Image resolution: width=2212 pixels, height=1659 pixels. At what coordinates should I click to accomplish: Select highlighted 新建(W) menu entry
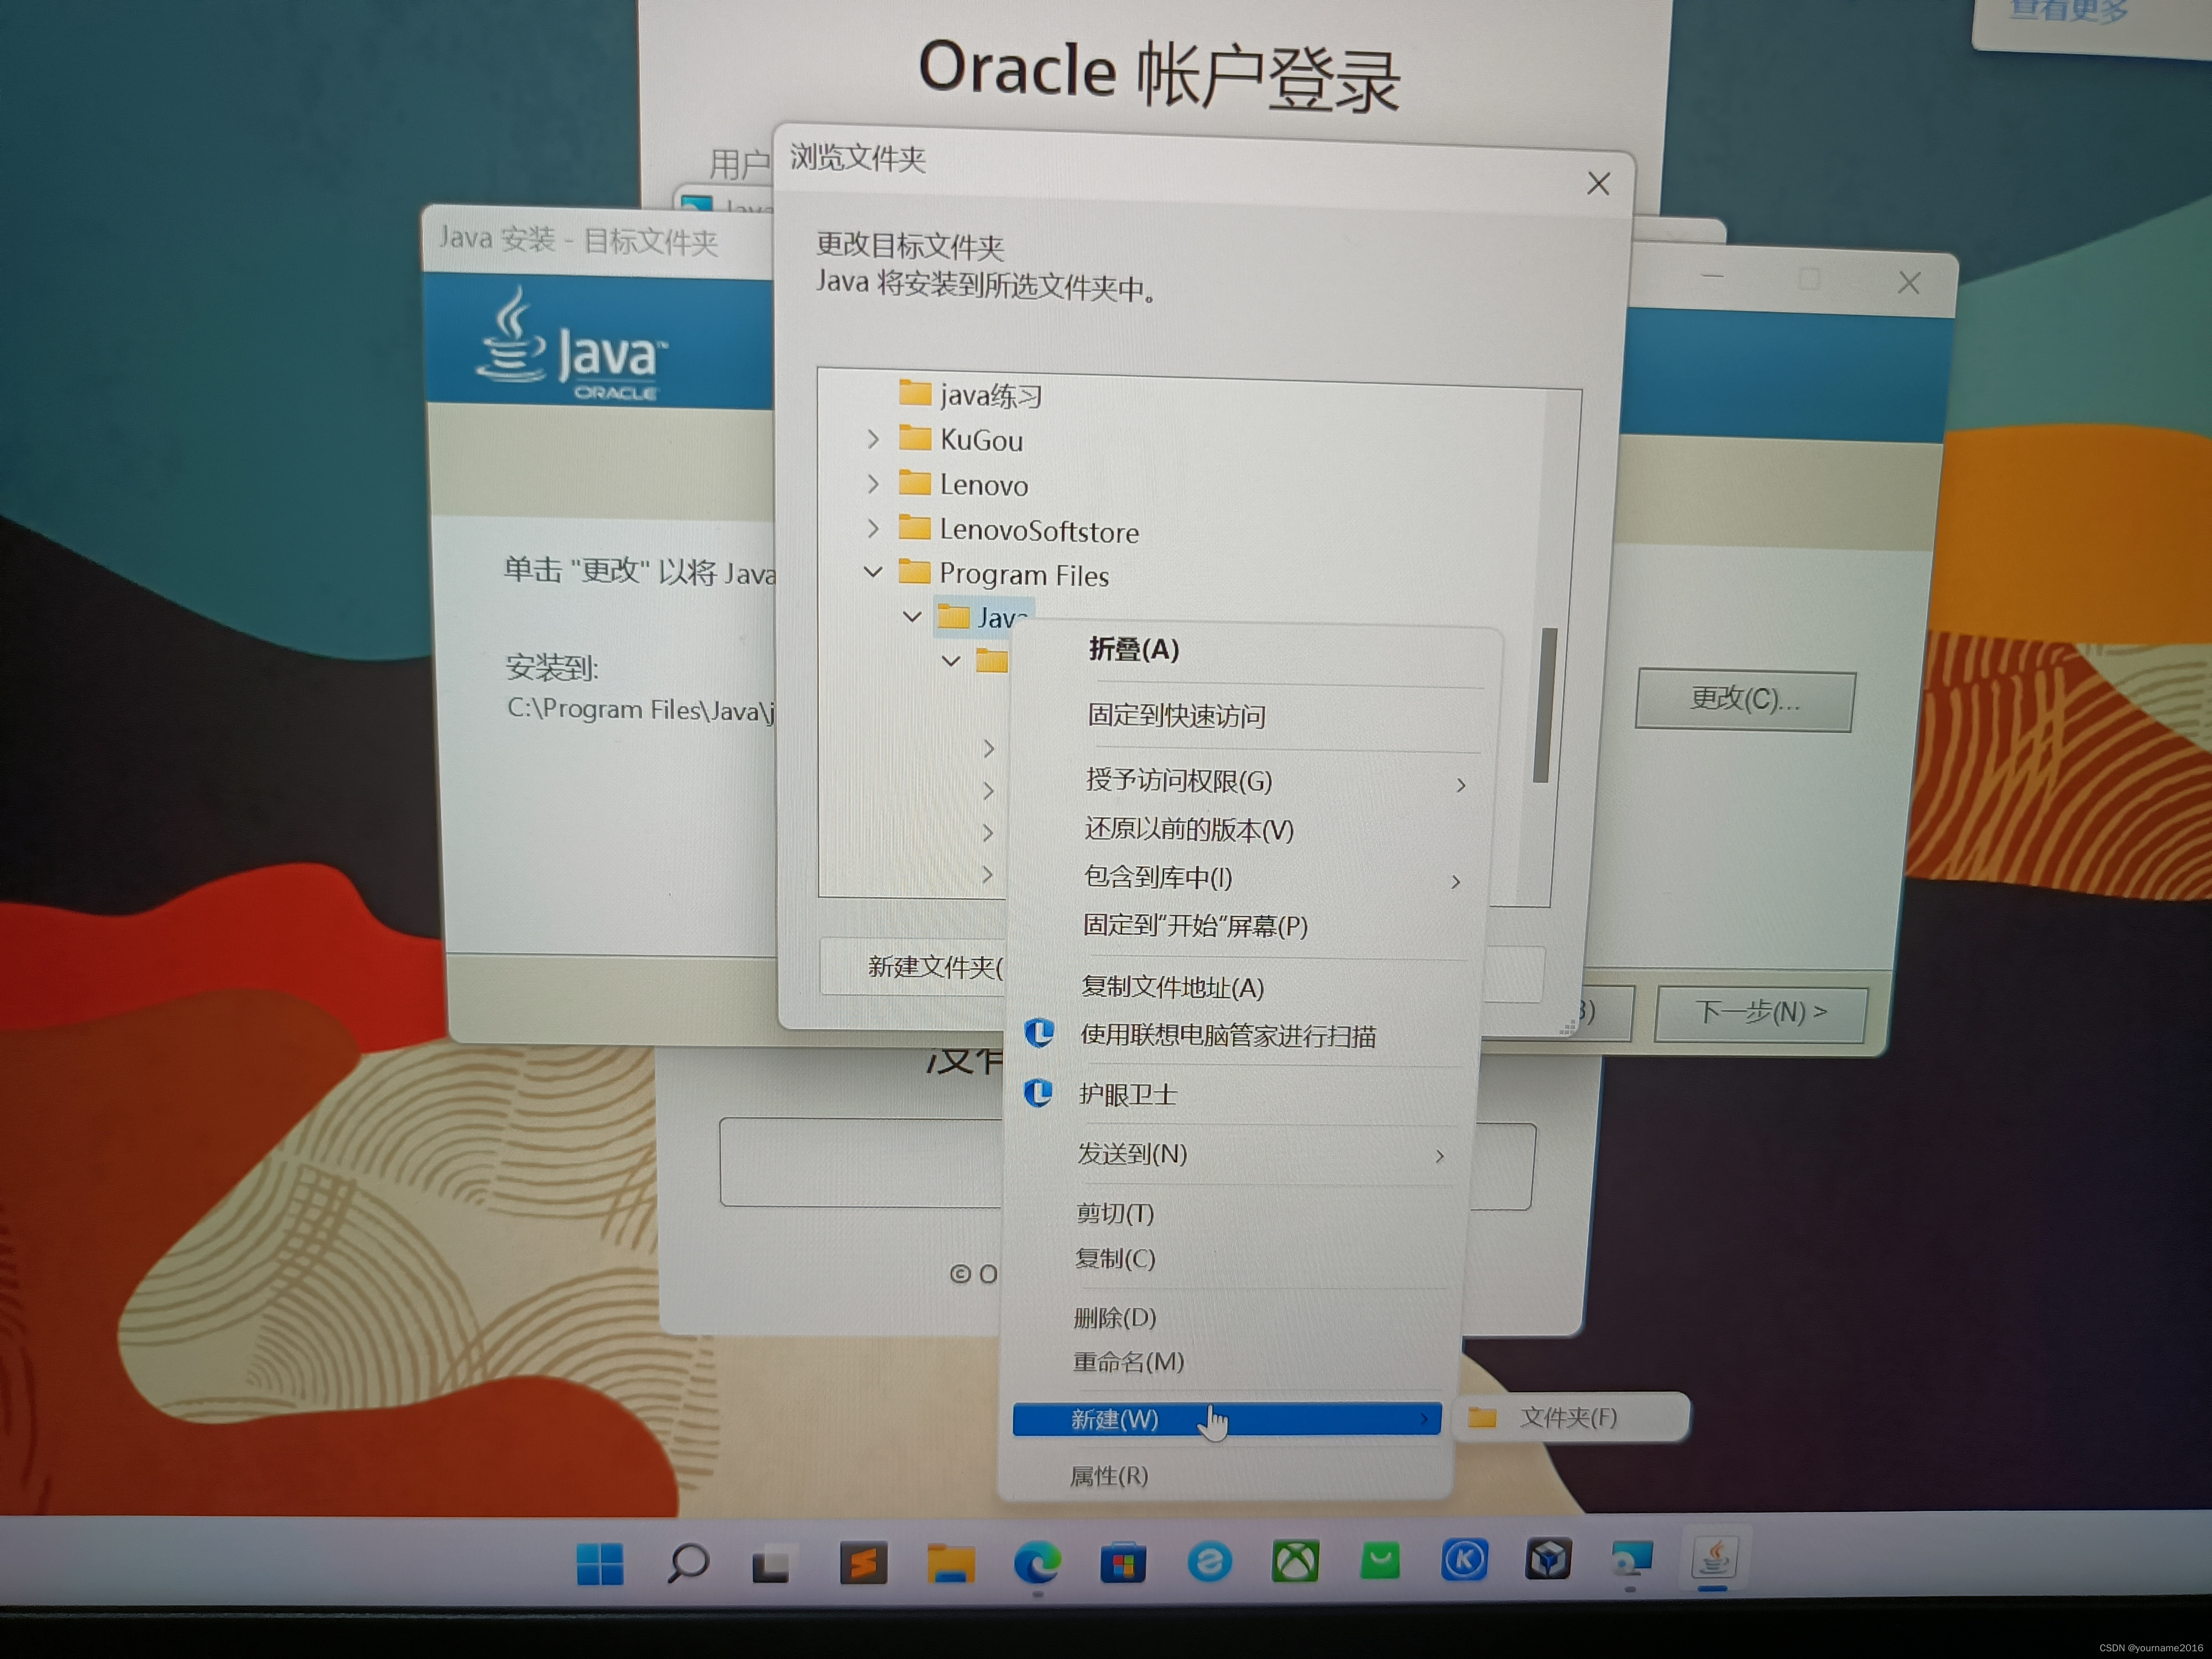(1226, 1418)
